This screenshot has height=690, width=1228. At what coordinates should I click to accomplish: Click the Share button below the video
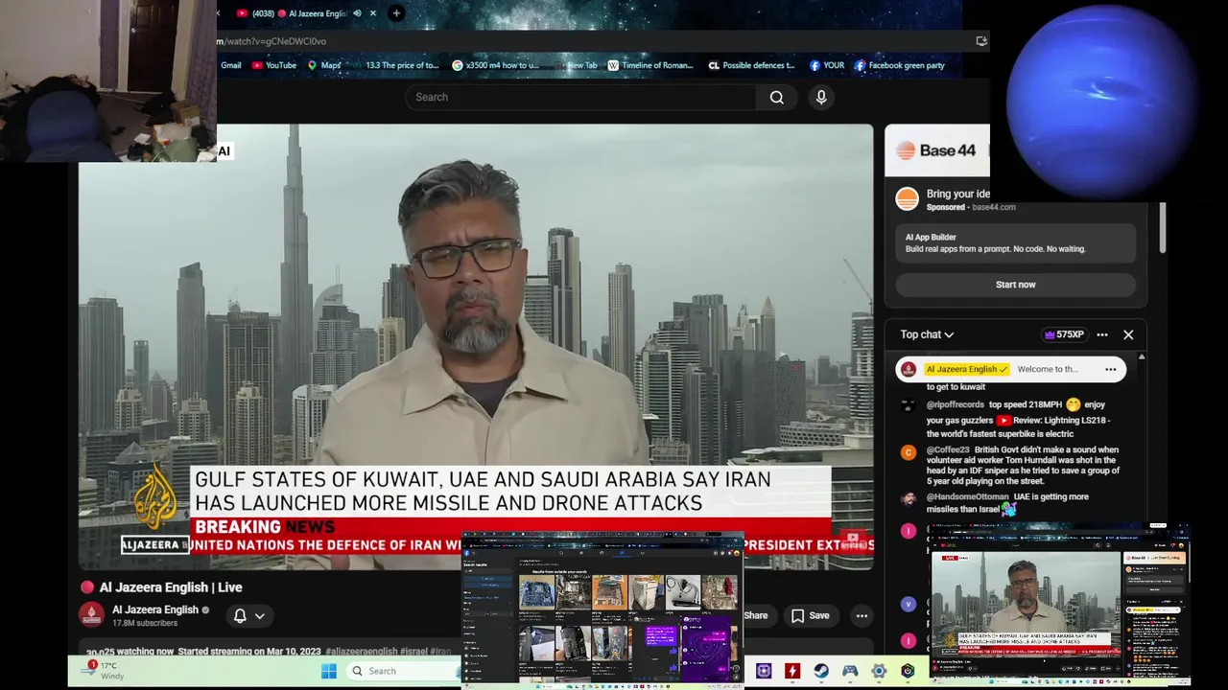pyautogui.click(x=756, y=616)
